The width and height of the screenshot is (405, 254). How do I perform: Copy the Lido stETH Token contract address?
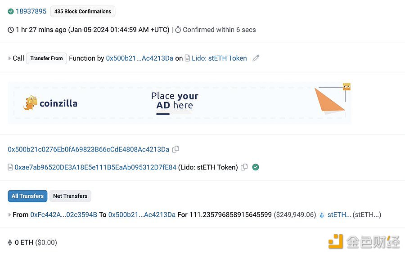[244, 167]
